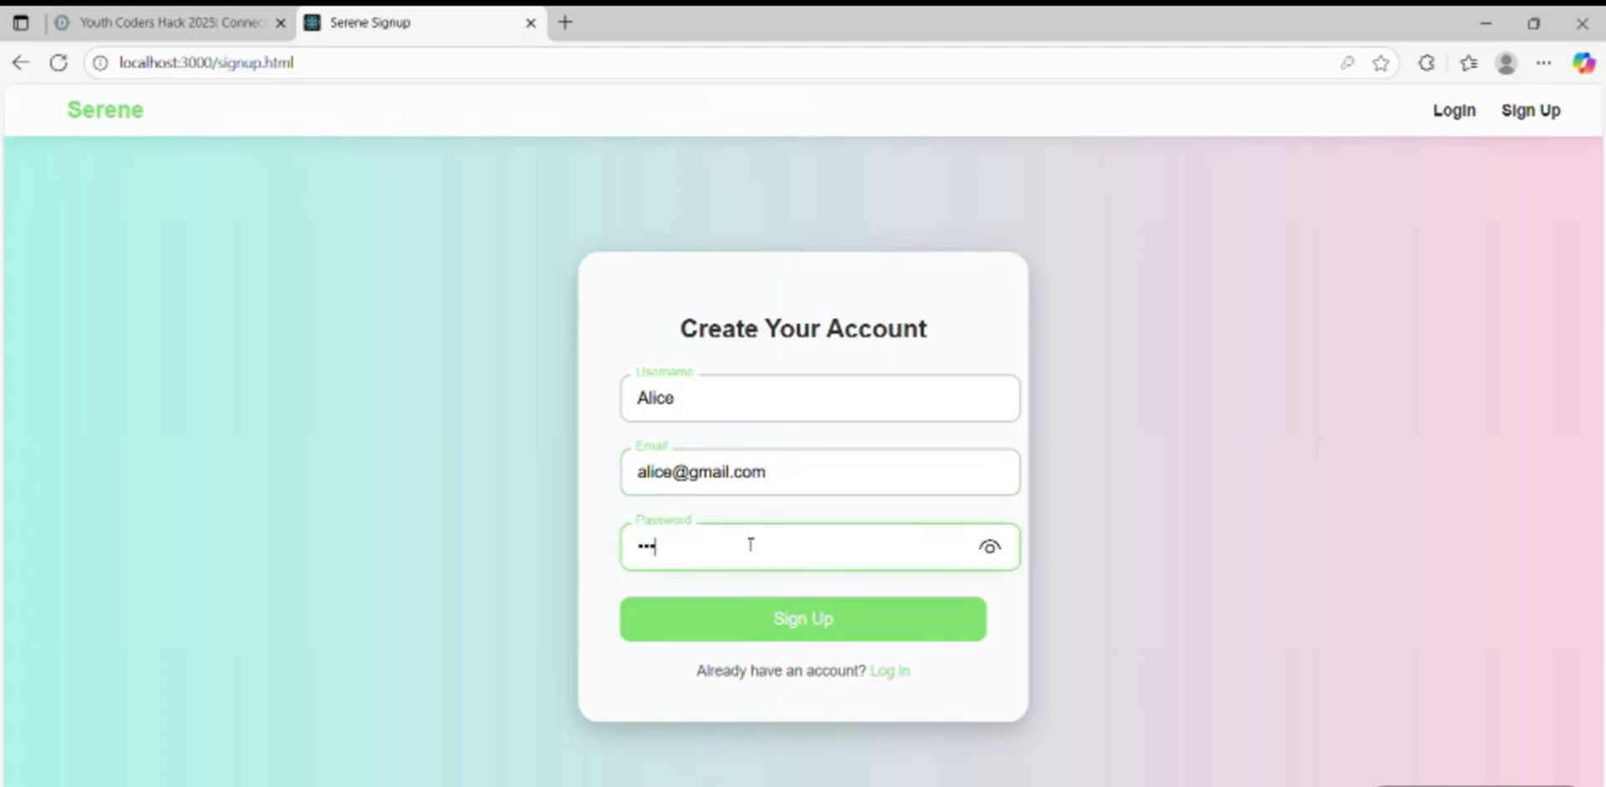Toggle password visibility eye icon
The image size is (1606, 787).
[x=989, y=547]
